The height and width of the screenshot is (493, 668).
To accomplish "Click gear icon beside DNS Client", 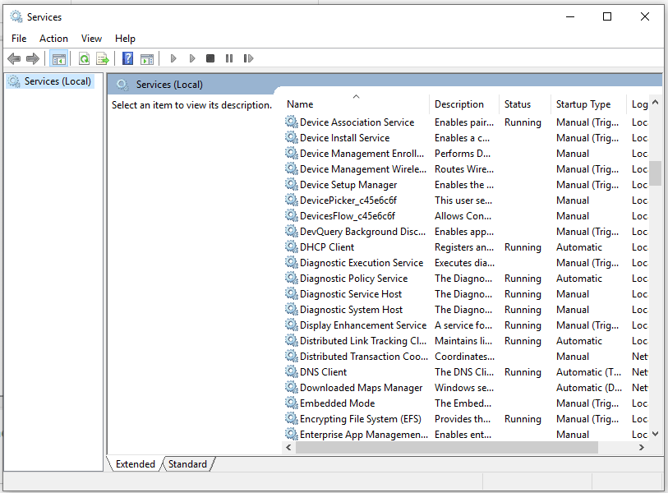I will pos(292,371).
